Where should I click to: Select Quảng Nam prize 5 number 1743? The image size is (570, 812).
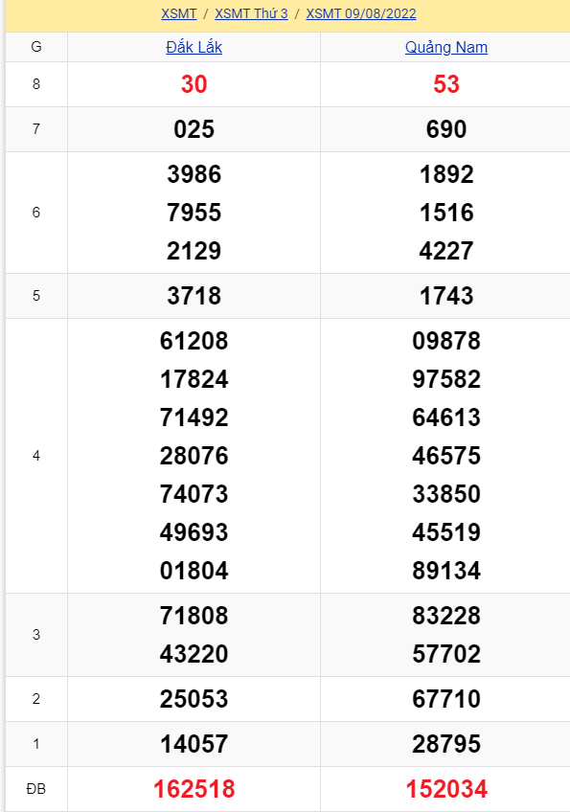446,296
